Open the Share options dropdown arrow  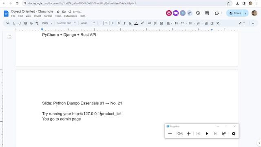(246, 13)
